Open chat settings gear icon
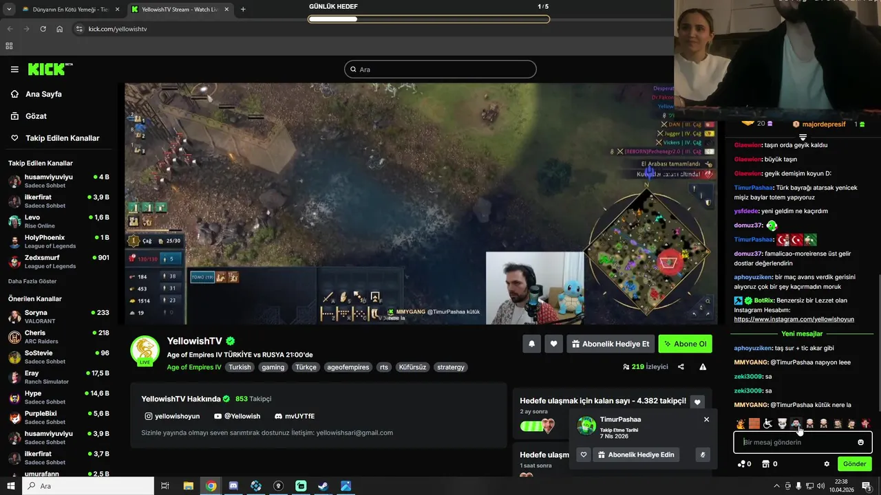This screenshot has width=881, height=495. point(827,464)
